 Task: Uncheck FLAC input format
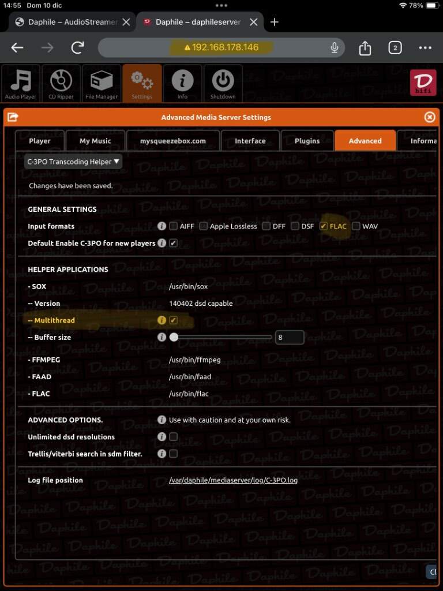(x=323, y=226)
